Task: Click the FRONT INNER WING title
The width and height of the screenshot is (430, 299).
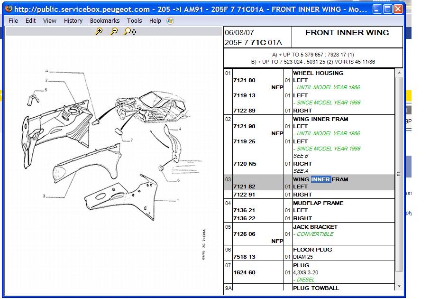Action: click(x=347, y=33)
